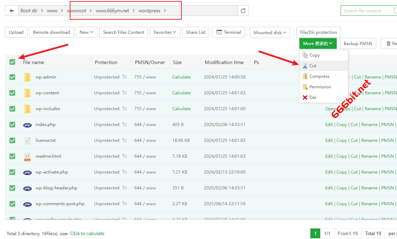Uncheck the wp-includes row checkbox
Screen dimensions: 397x239
click(x=12, y=109)
